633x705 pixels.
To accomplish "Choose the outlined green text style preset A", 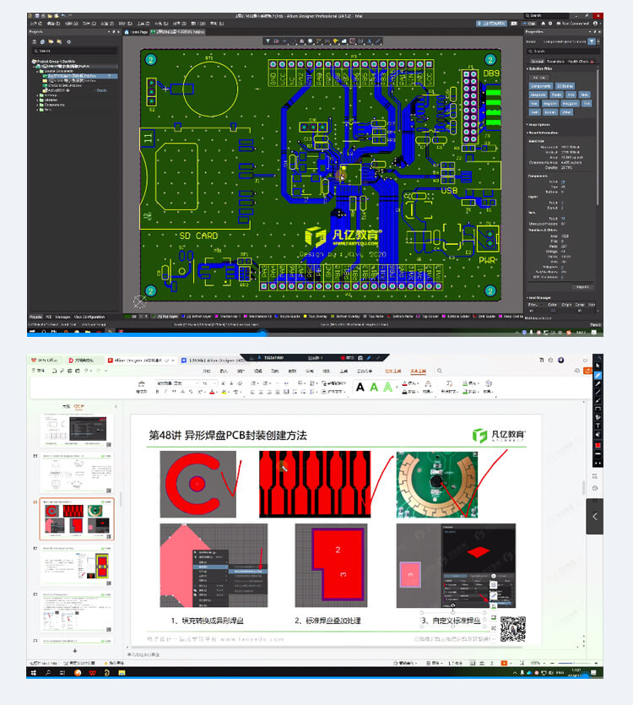I will (x=388, y=388).
